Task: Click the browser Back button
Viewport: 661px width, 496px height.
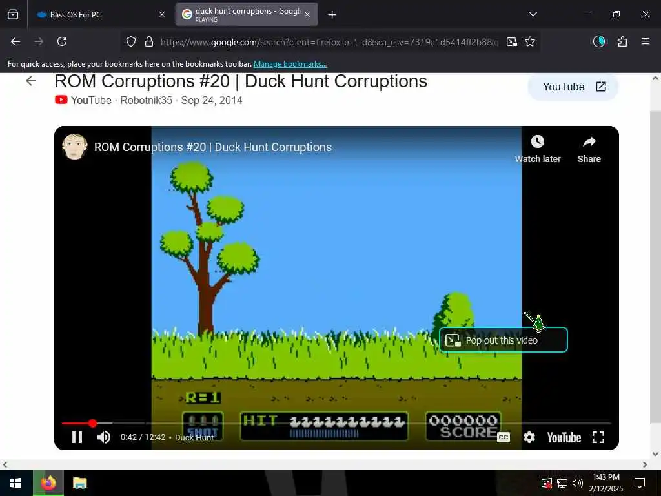Action: click(15, 41)
